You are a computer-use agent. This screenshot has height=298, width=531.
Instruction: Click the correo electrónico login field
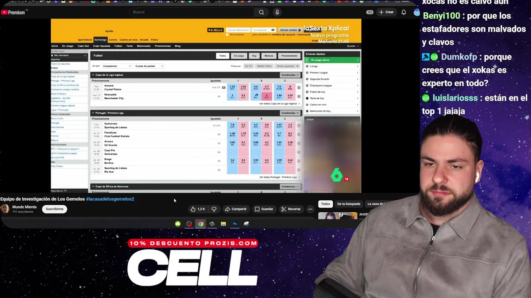[x=238, y=30]
